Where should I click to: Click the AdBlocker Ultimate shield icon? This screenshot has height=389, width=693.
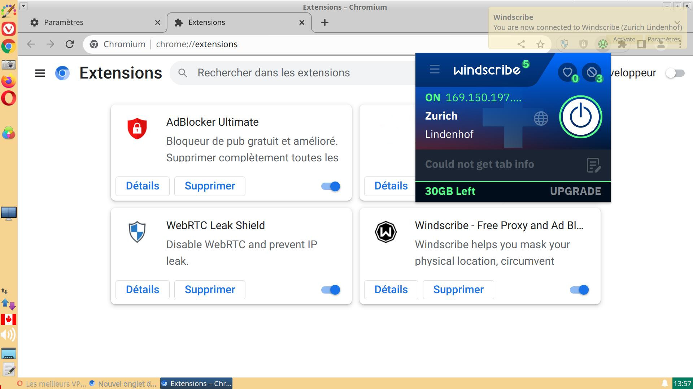pyautogui.click(x=137, y=128)
